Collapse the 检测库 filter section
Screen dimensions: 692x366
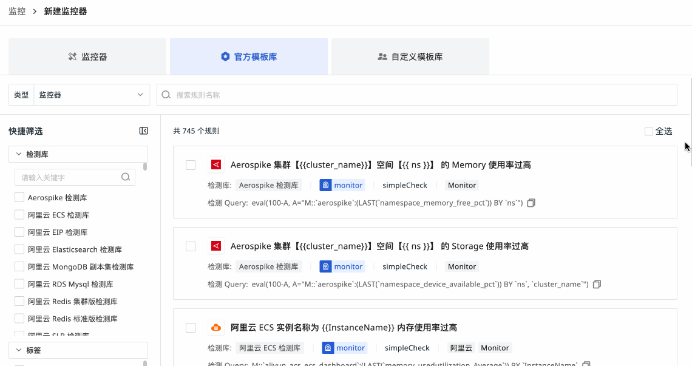point(18,154)
